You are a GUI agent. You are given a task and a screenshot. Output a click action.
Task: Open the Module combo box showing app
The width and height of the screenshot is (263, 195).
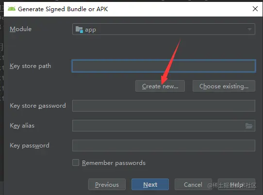coord(164,29)
